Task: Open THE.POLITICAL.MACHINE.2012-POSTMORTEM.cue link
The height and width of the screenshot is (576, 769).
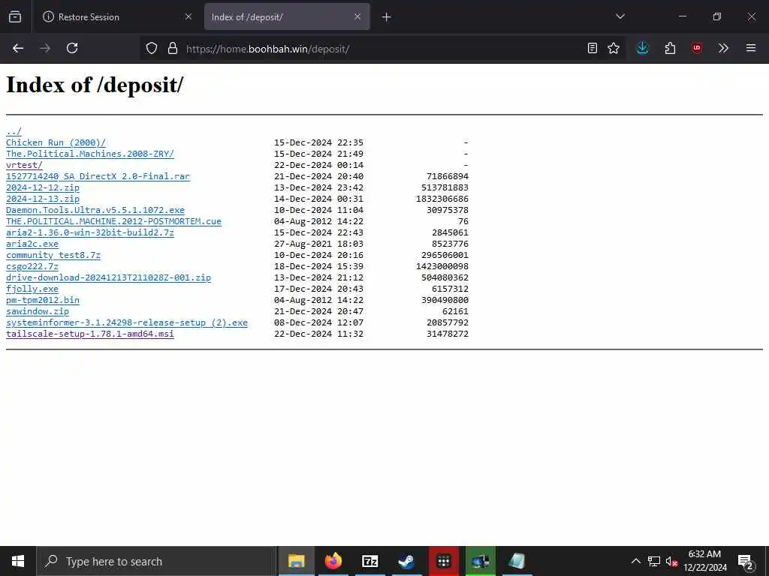Action: click(x=114, y=221)
